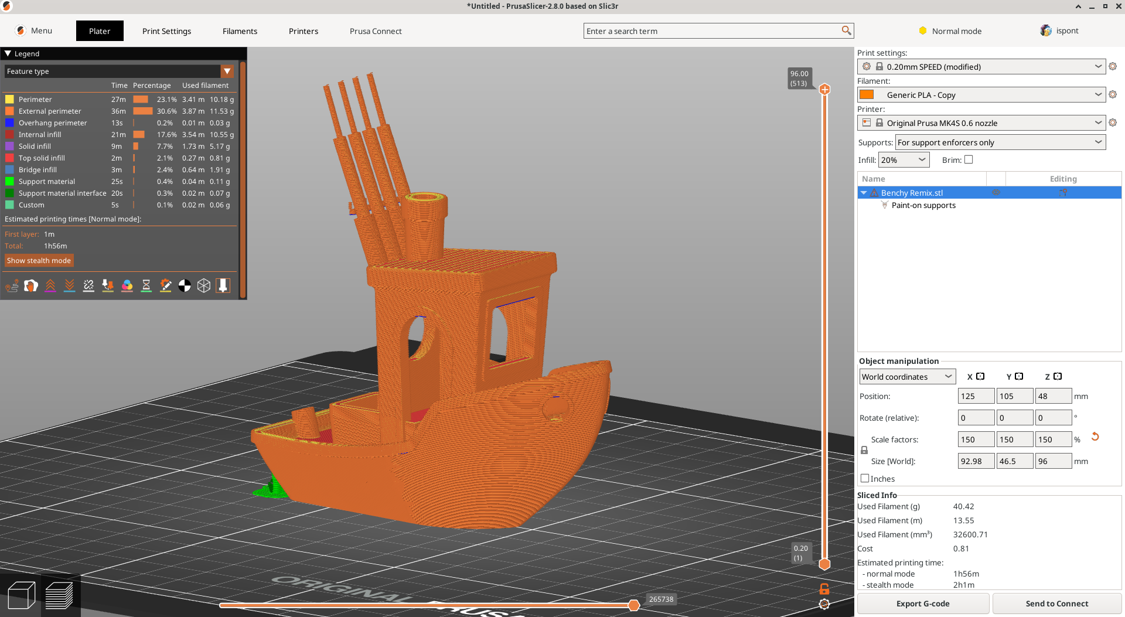Enable the Brim checkbox

coord(969,160)
